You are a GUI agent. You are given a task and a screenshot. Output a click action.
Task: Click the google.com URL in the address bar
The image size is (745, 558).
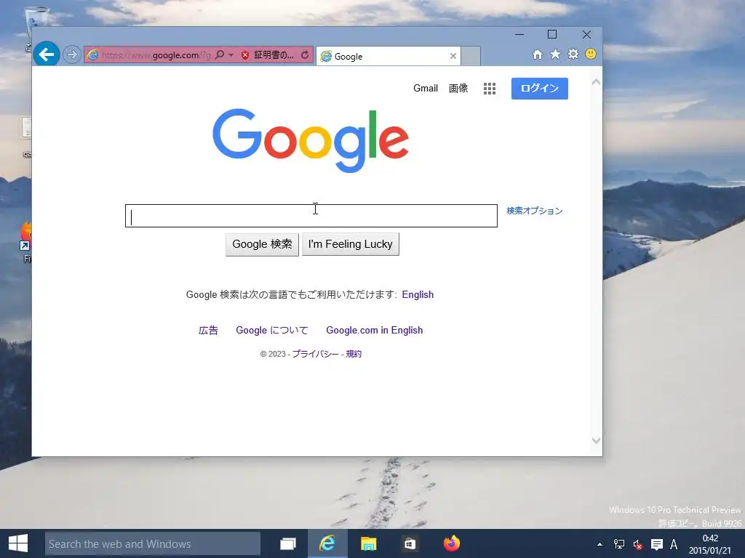pos(156,55)
